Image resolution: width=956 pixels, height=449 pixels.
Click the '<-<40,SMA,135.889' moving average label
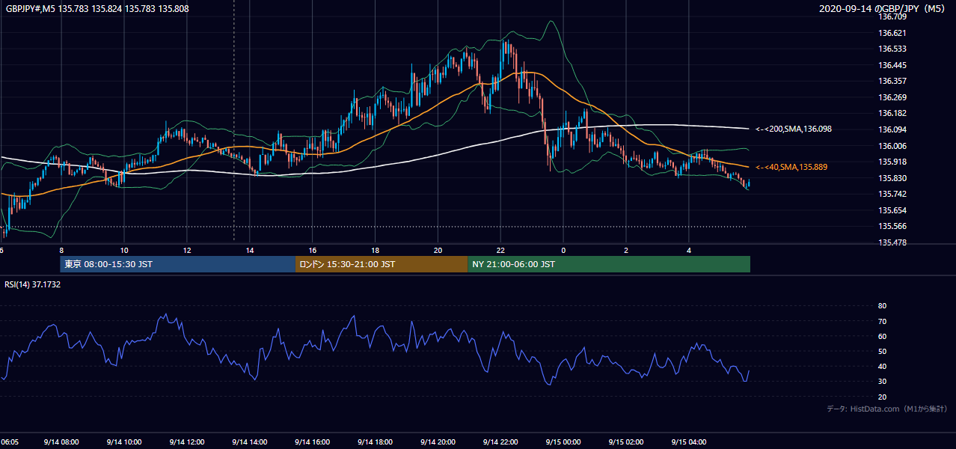click(791, 167)
